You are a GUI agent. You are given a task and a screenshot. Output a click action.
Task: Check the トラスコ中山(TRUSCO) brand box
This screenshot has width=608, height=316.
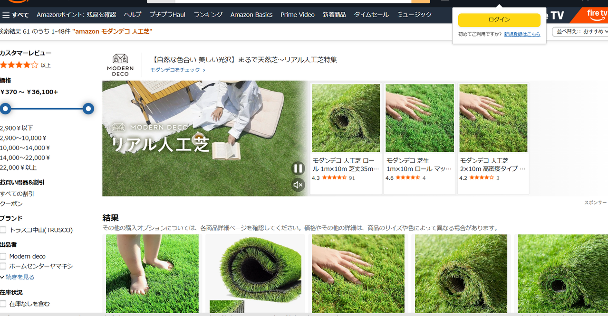[x=3, y=230]
